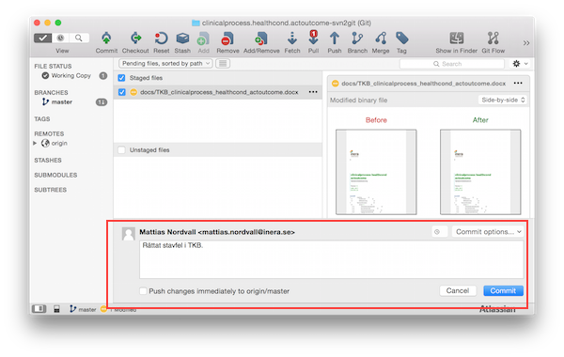Click the Push toolbar icon

[334, 39]
